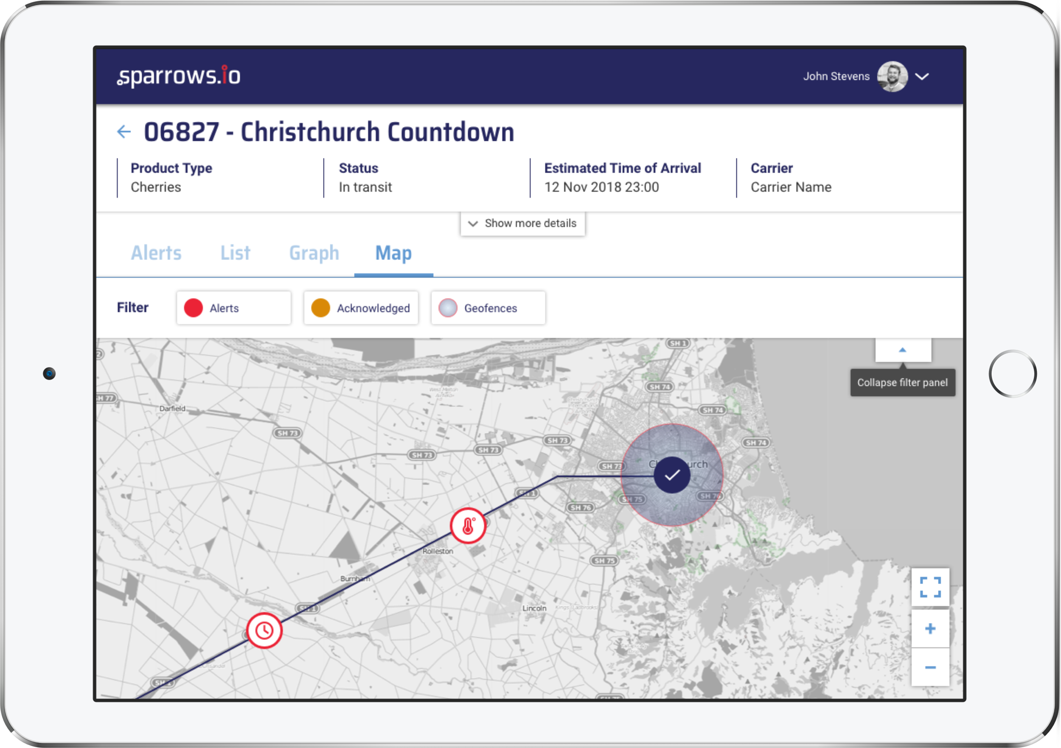This screenshot has height=748, width=1061.
Task: Click the back arrow beside shipment title
Action: [124, 132]
